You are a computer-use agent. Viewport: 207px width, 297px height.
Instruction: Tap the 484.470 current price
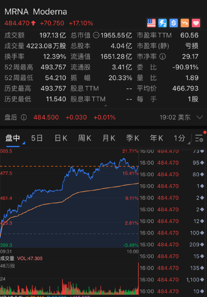point(17,23)
